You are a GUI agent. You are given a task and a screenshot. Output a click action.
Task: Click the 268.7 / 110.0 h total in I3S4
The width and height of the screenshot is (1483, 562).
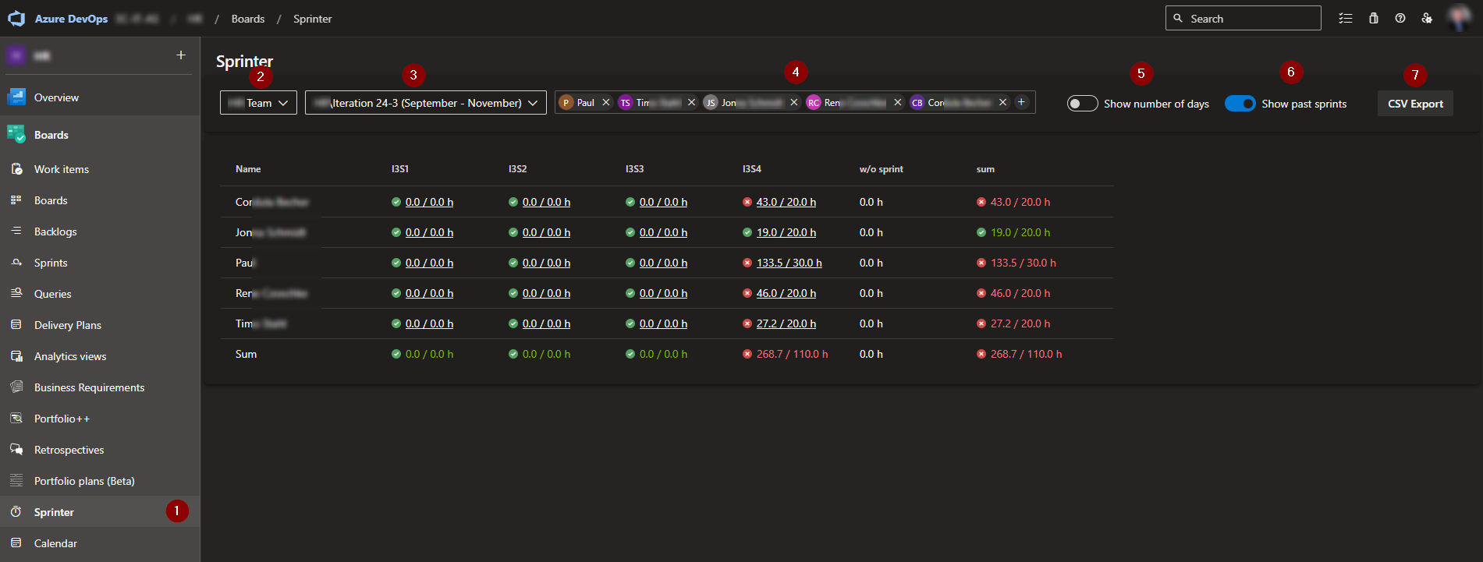tap(793, 354)
